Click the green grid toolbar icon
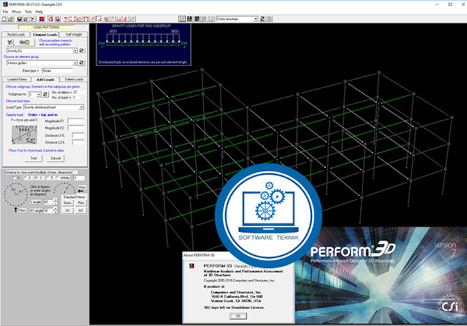Image resolution: width=467 pixels, height=326 pixels. [x=197, y=19]
